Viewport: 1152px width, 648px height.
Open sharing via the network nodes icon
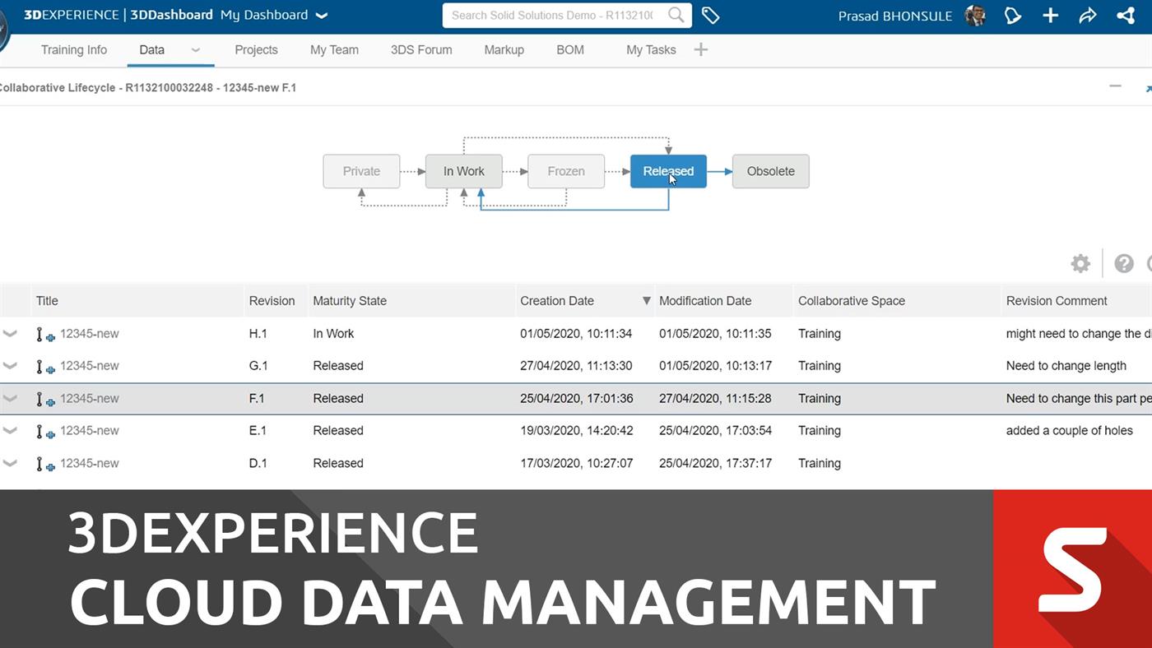tap(1126, 15)
